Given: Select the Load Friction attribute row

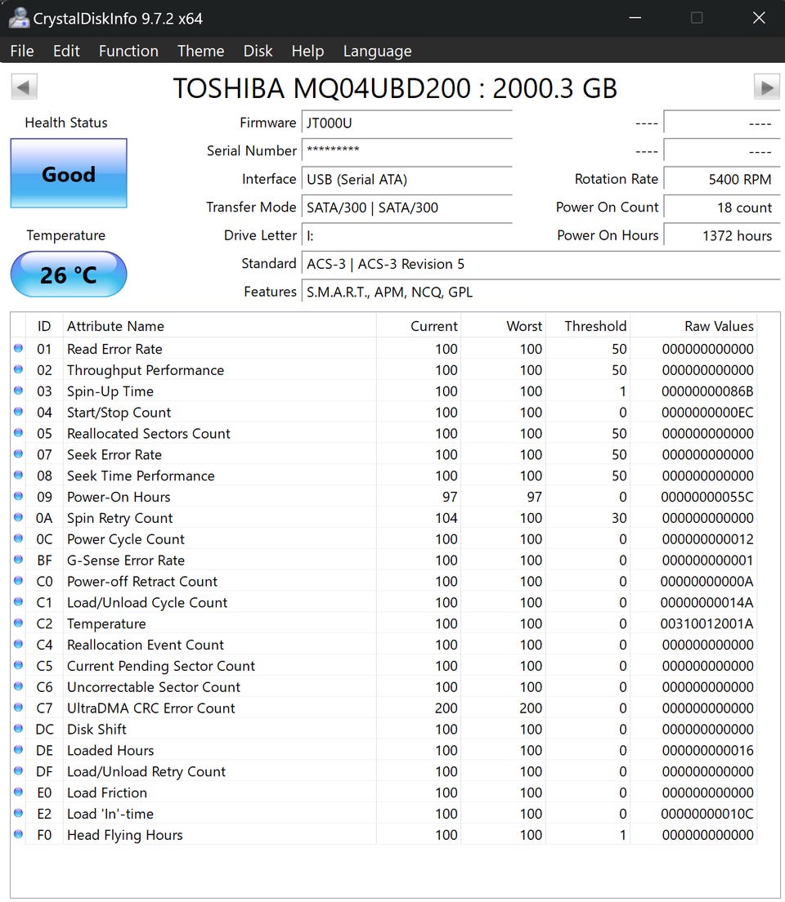Looking at the screenshot, I should [384, 793].
